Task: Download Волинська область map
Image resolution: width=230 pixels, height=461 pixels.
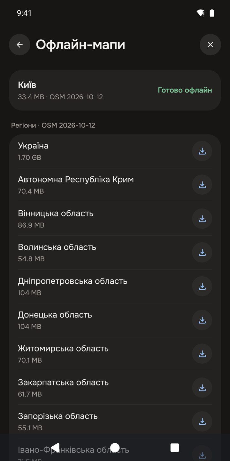Action: coord(202,252)
